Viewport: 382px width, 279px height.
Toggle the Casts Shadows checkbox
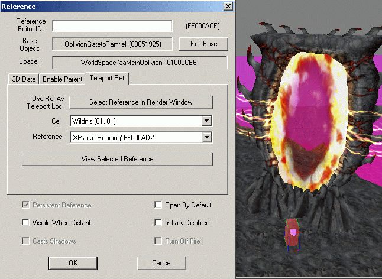pos(25,241)
